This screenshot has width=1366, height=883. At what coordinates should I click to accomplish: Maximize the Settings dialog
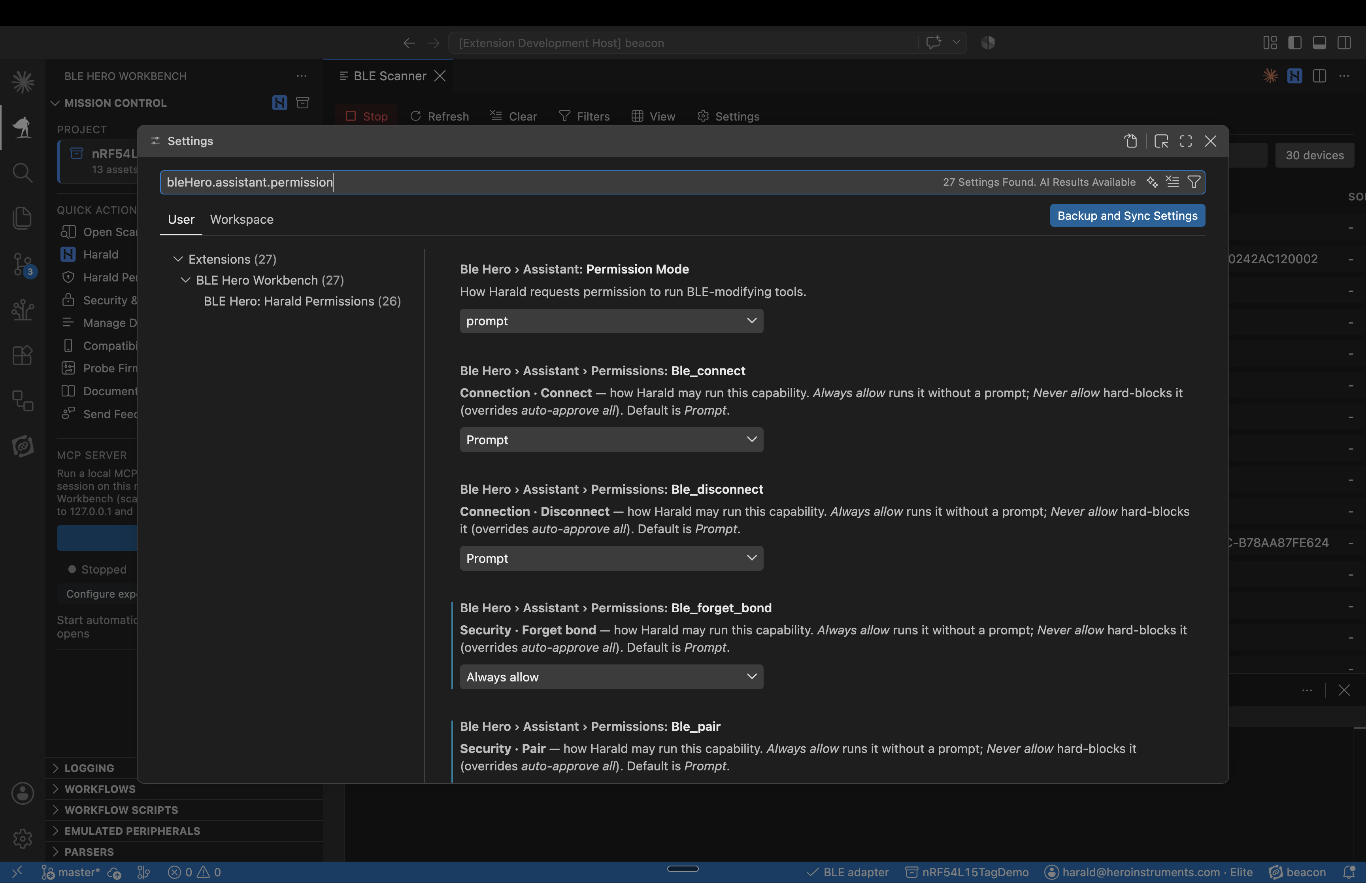tap(1186, 141)
